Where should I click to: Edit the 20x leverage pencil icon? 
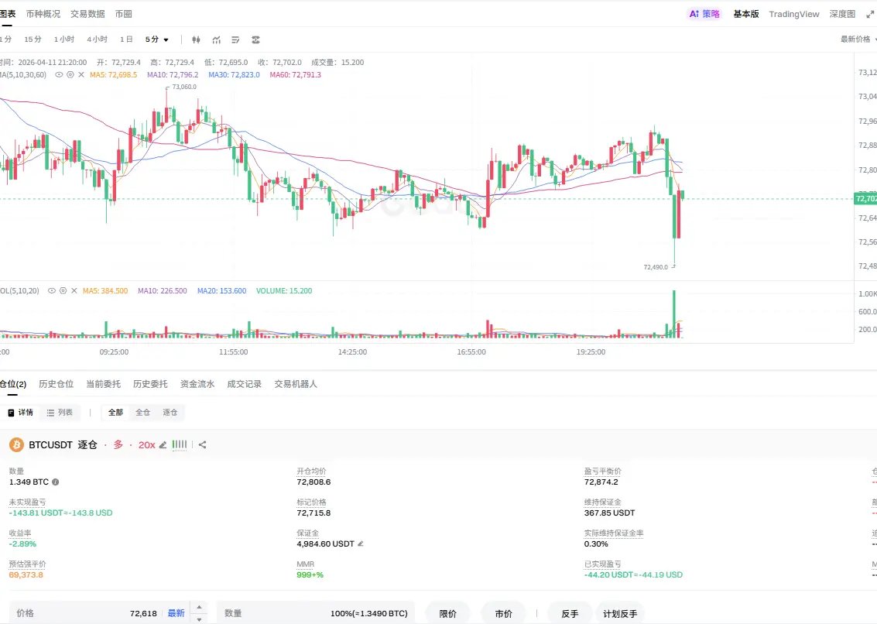163,445
